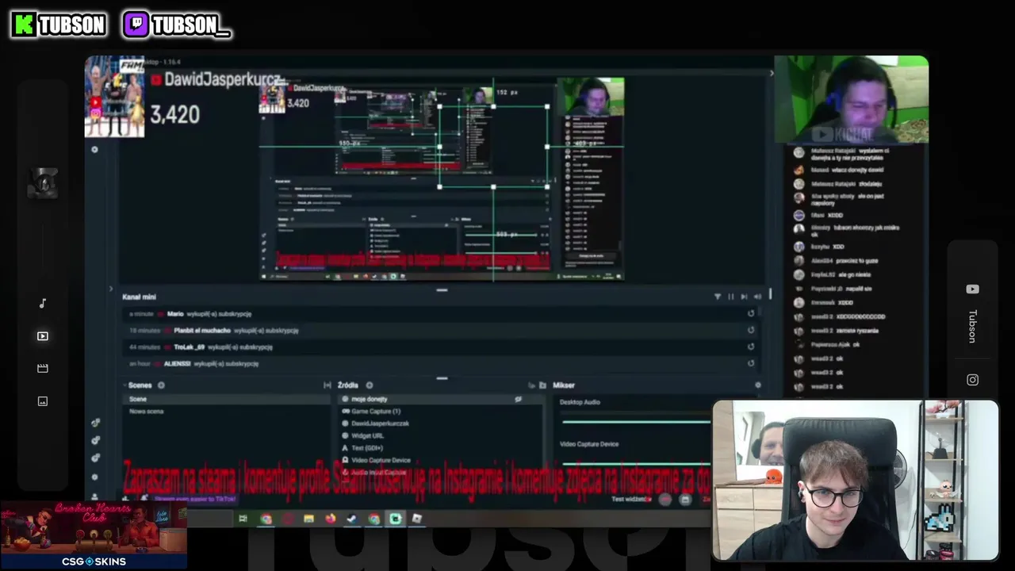Click the FAME MMA thumbnail image

point(115,96)
